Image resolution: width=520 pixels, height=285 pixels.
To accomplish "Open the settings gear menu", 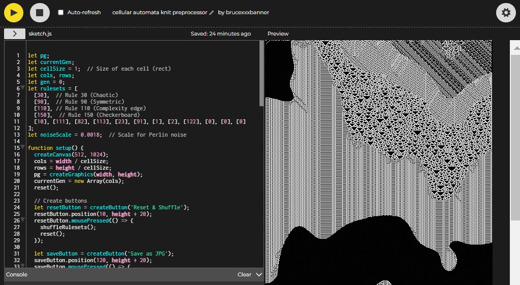I will pyautogui.click(x=506, y=13).
